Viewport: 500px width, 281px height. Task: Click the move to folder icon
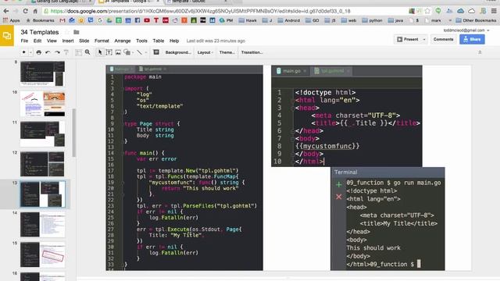[x=77, y=32]
